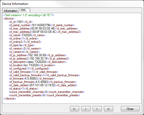Click the d_firmware 4.5.40863 line
The height and width of the screenshot is (115, 144).
[x=32, y=79]
